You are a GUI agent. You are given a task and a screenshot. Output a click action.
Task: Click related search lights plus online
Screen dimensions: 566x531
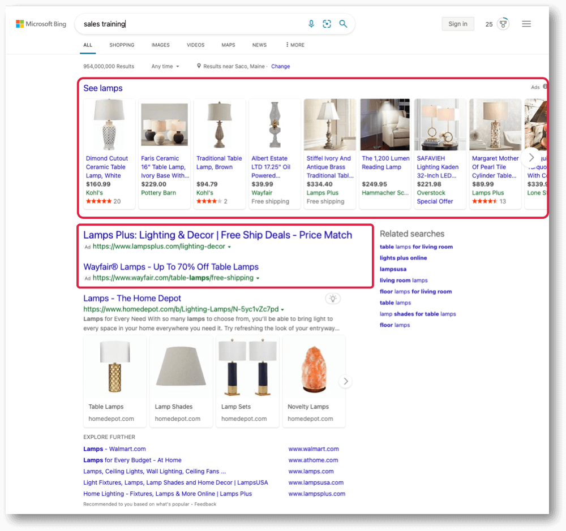pyautogui.click(x=403, y=258)
